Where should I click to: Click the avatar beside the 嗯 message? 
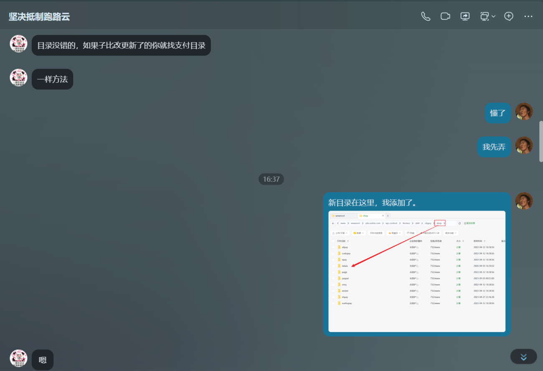coord(18,358)
